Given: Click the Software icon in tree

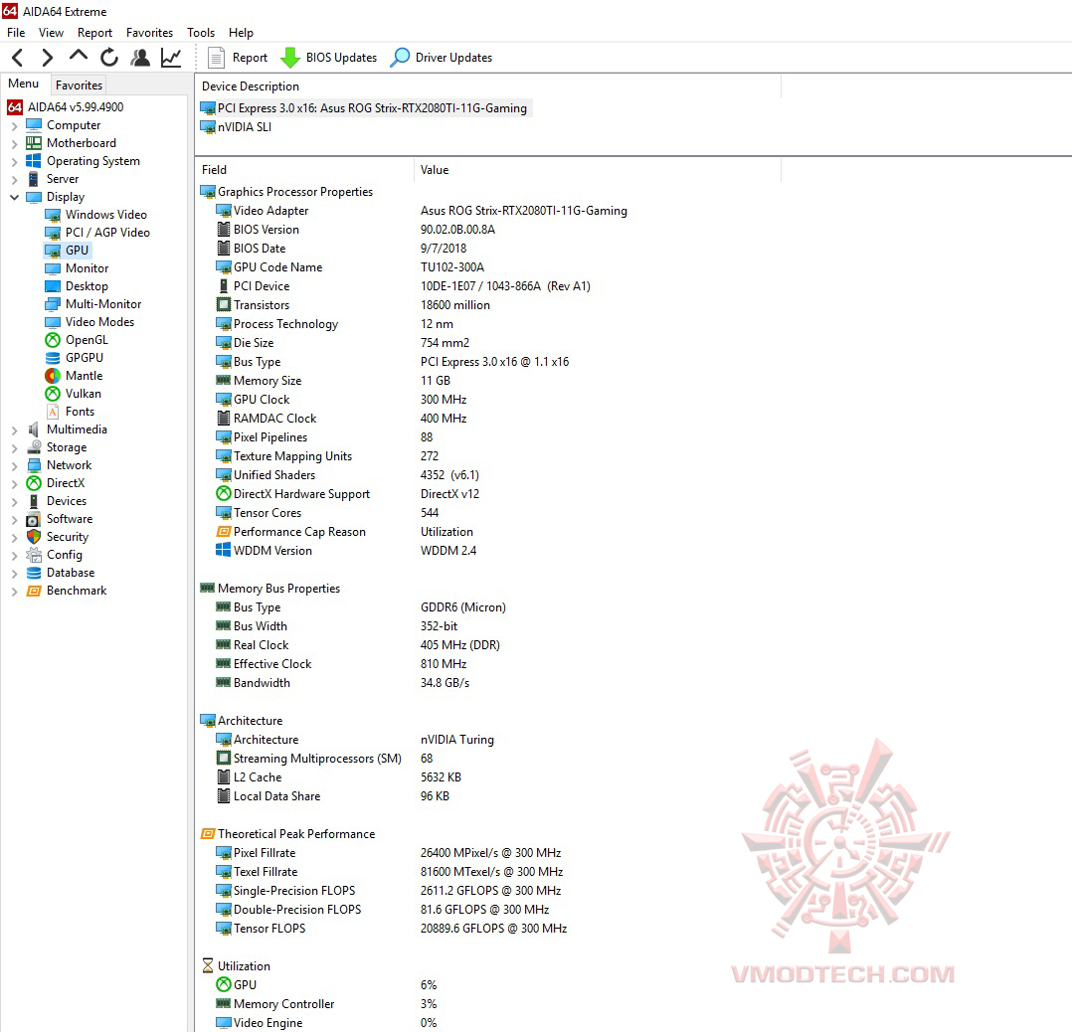Looking at the screenshot, I should pos(34,519).
